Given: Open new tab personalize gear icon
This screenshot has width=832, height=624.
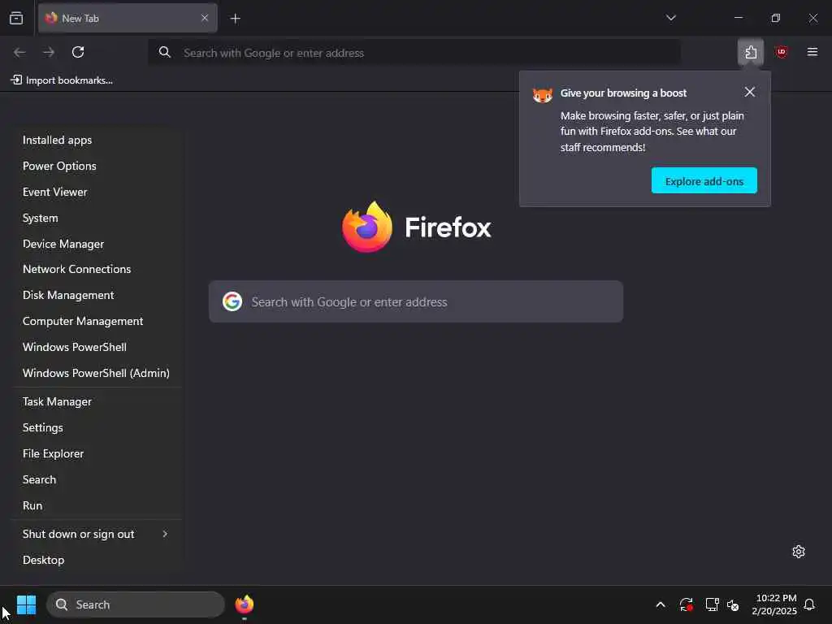Looking at the screenshot, I should [798, 552].
